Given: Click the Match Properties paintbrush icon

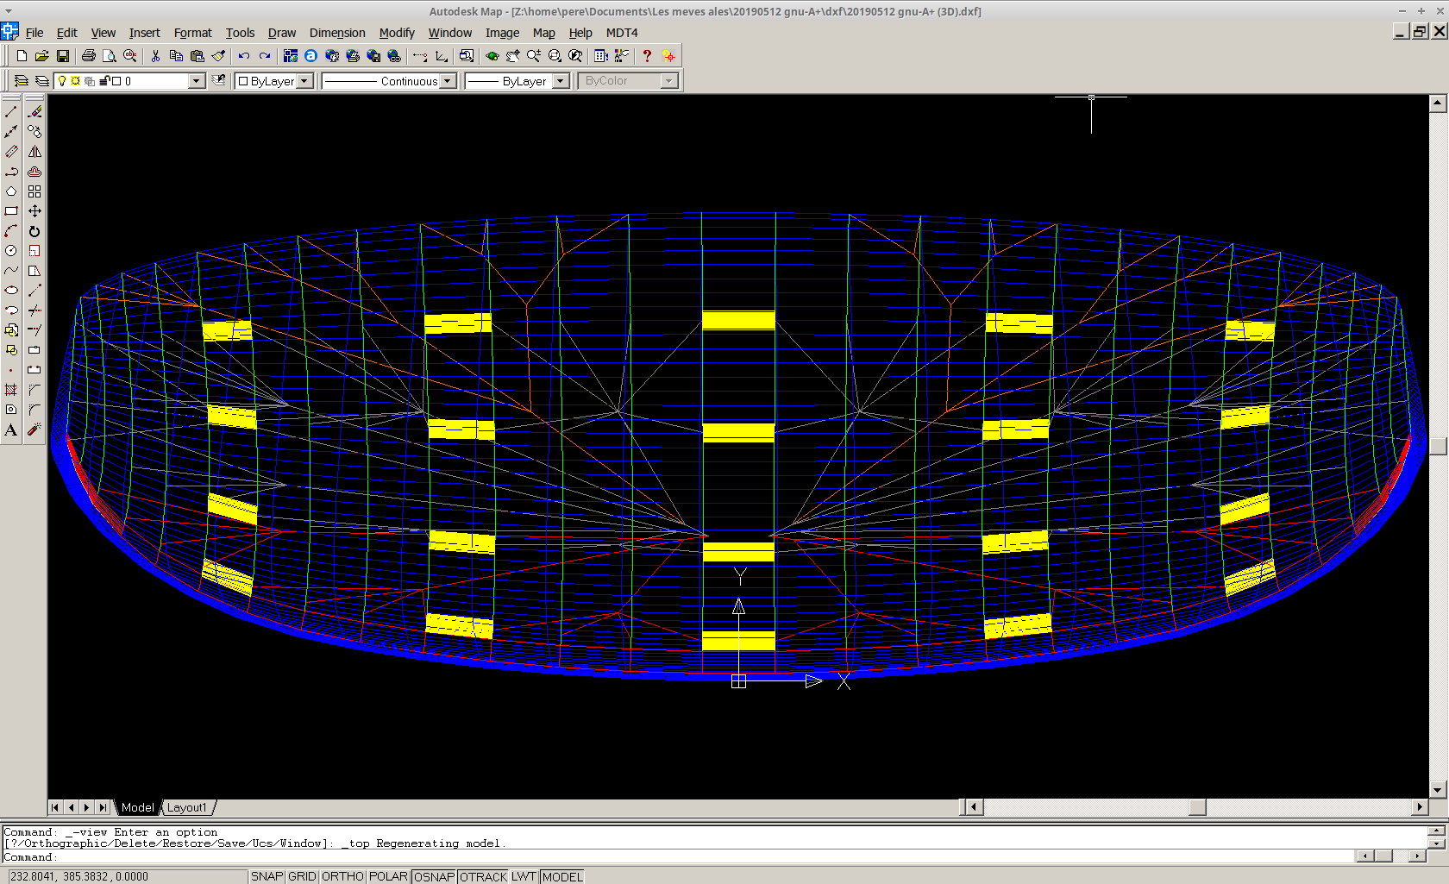Looking at the screenshot, I should click(218, 56).
